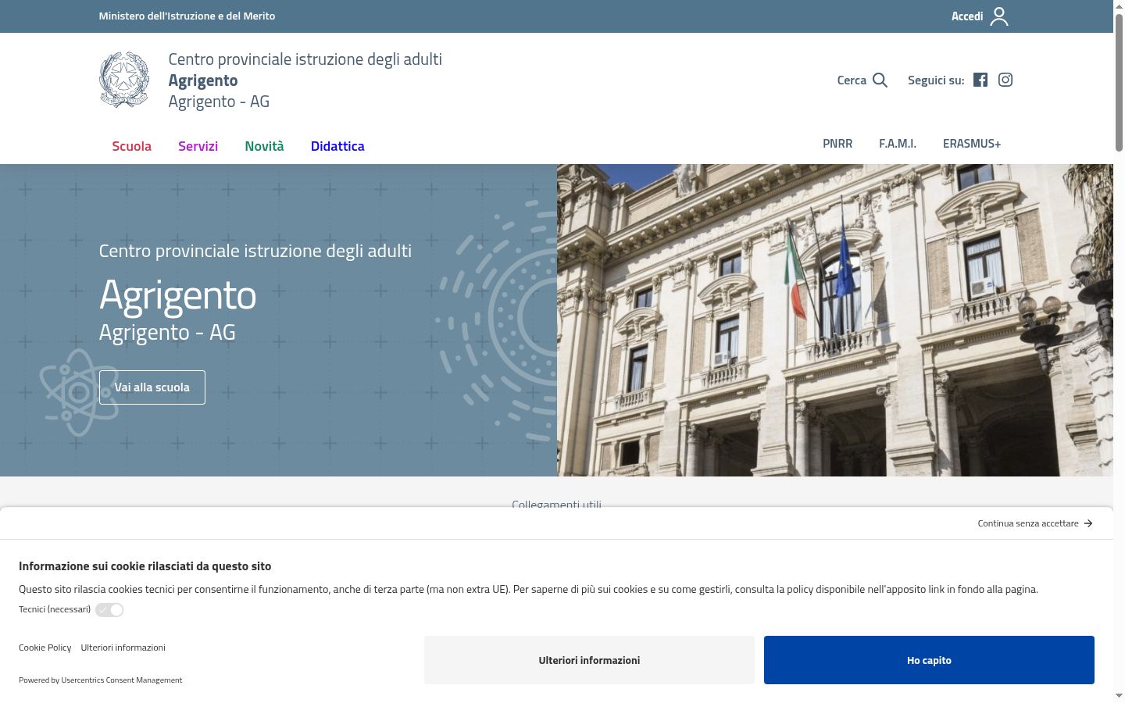
Task: Click Accedi to log in
Action: coord(967,16)
